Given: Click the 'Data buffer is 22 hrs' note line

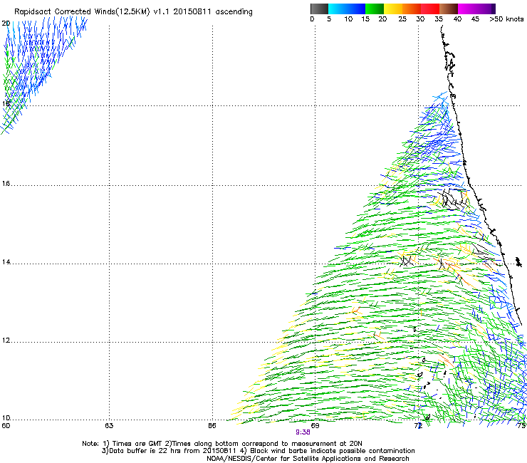Looking at the screenshot, I should click(258, 451).
